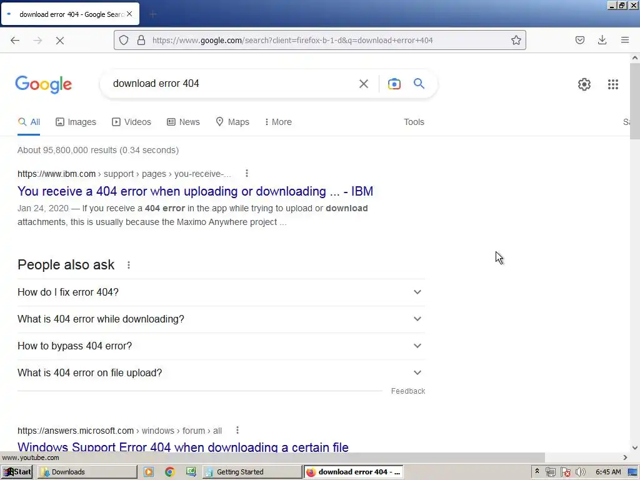This screenshot has height=480, width=640.
Task: Expand 'How do I fix error 404?'
Action: 221,292
